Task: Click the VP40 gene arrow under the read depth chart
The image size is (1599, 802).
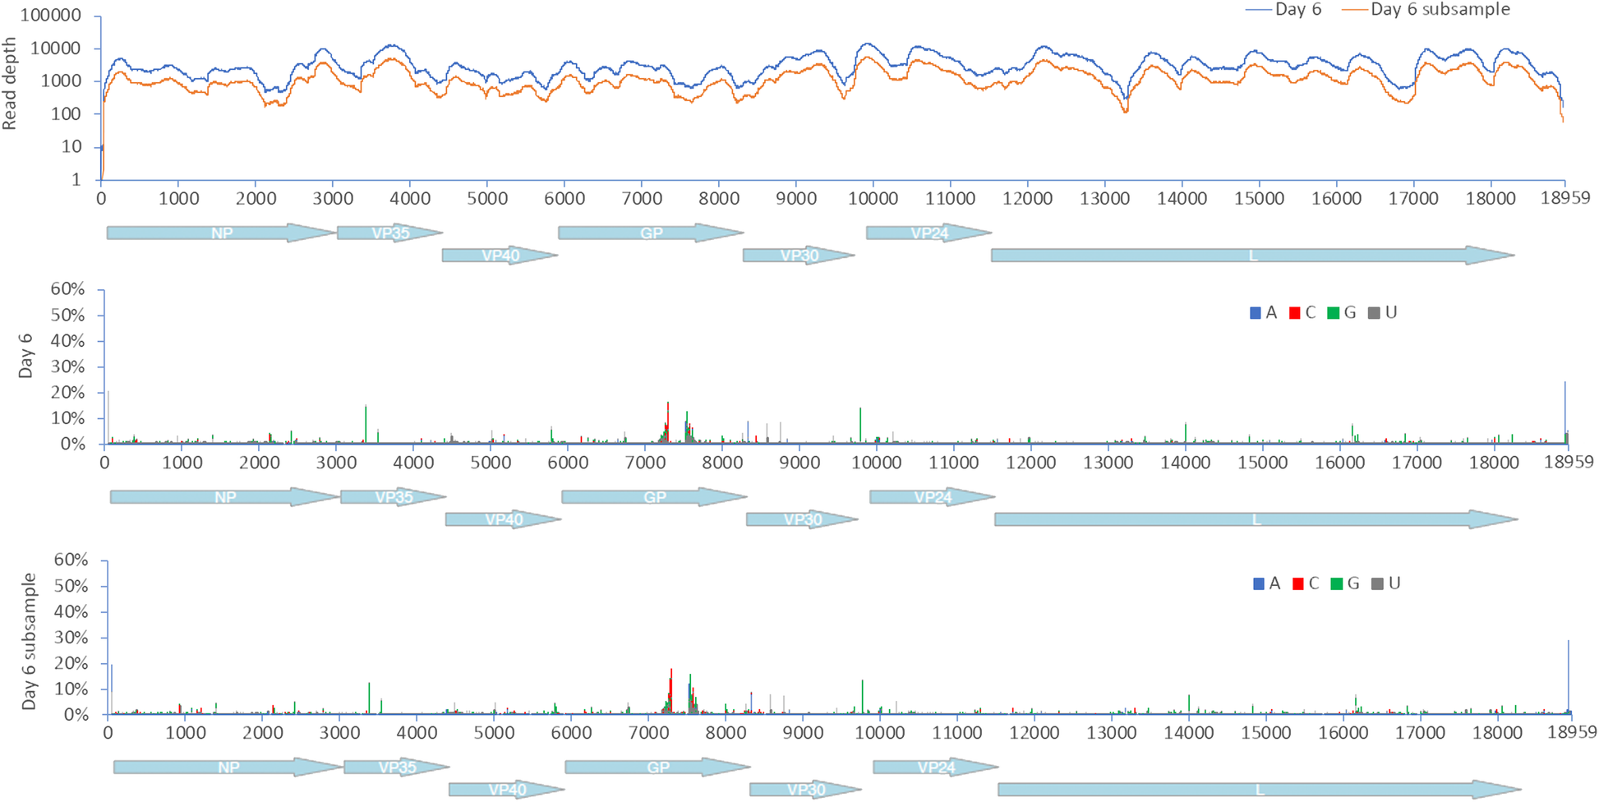Action: tap(500, 256)
